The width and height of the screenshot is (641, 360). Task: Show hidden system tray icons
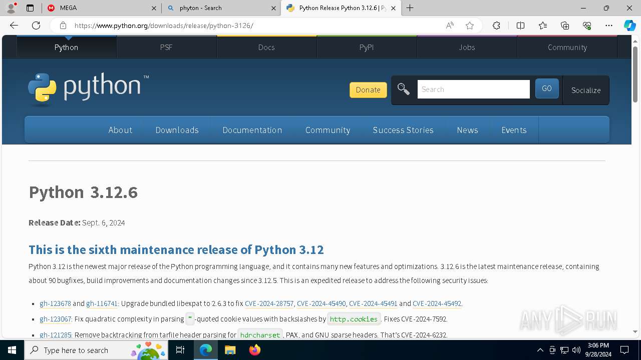click(x=540, y=350)
